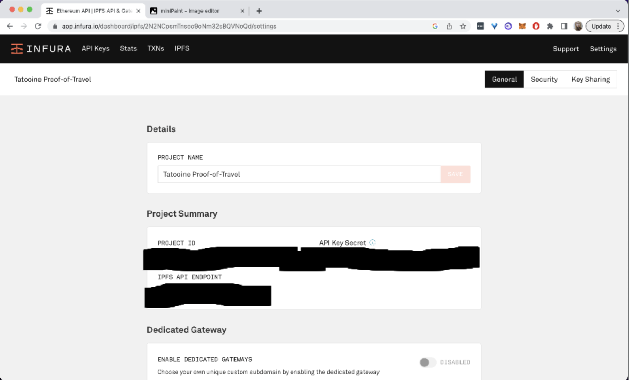Open the Extensions puzzle menu
629x380 pixels.
coord(550,26)
